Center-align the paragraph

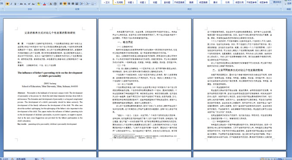coord(65,4)
